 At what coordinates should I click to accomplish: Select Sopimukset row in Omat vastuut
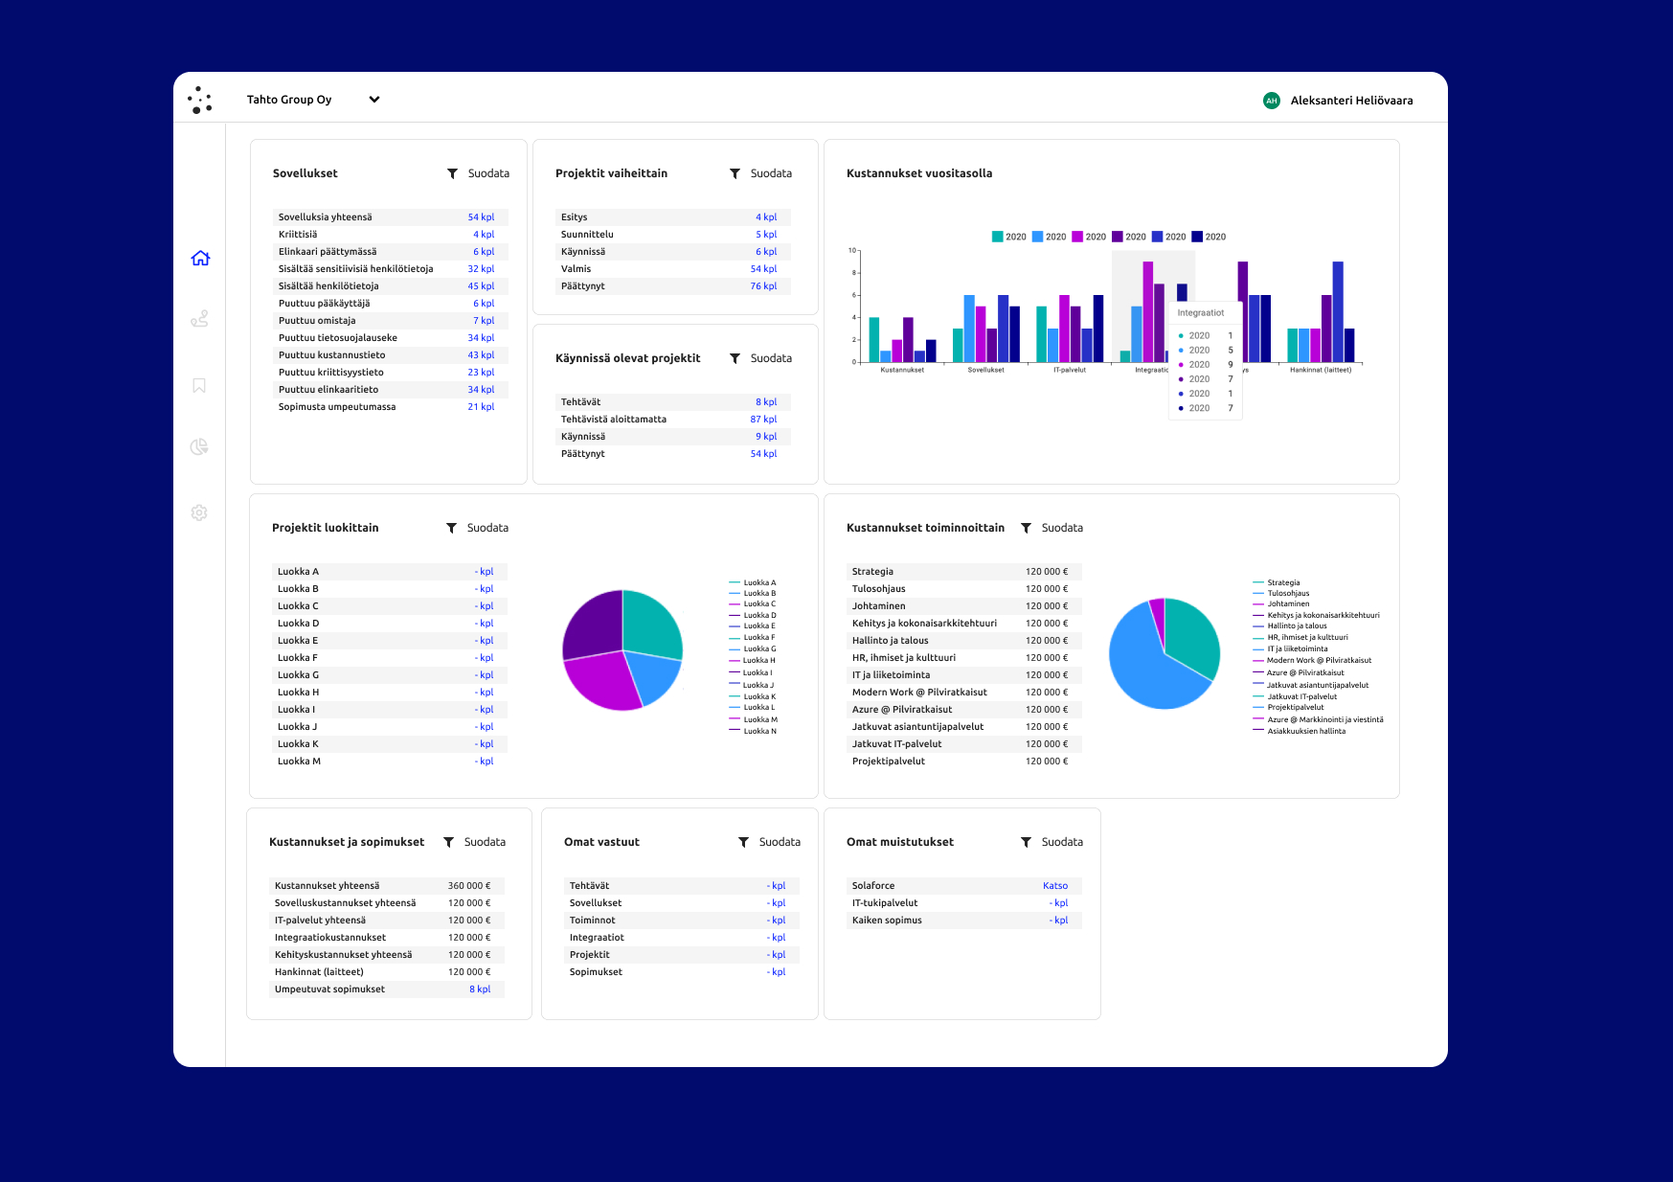(x=682, y=972)
